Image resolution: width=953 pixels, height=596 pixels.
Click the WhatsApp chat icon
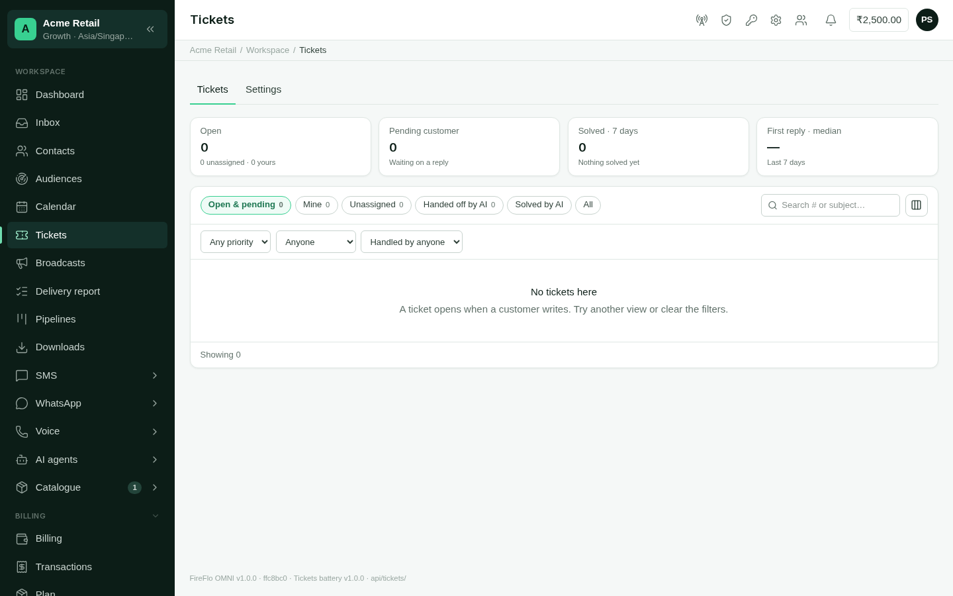coord(22,403)
